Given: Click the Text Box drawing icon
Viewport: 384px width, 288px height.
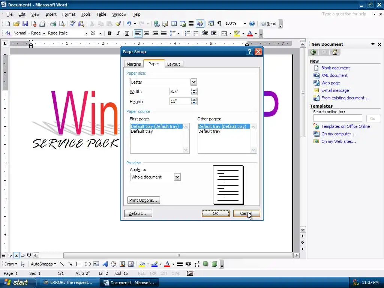Looking at the screenshot, I should tap(96, 264).
